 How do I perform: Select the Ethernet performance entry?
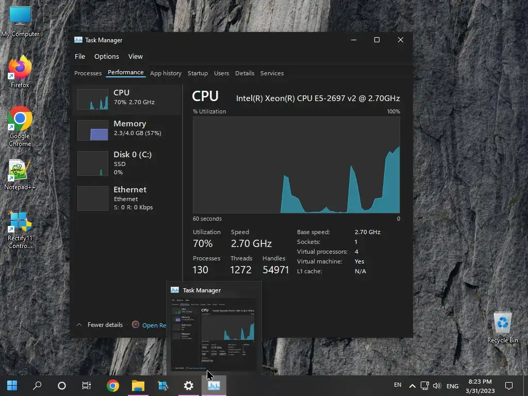click(127, 199)
